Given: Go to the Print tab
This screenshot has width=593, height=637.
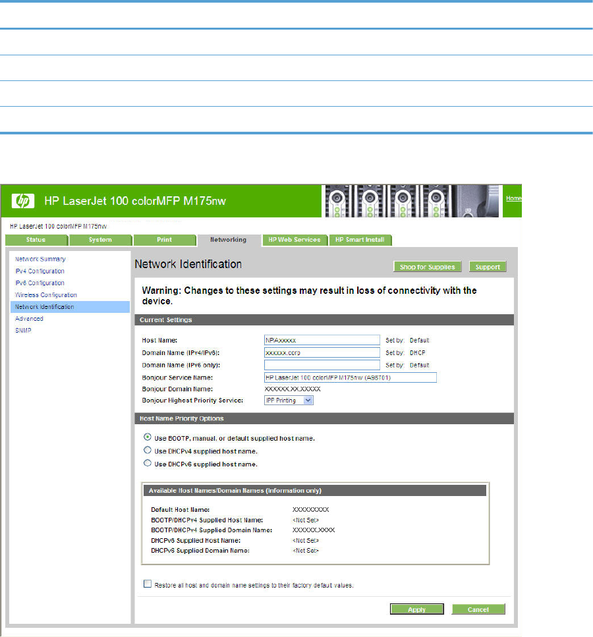Looking at the screenshot, I should [164, 240].
